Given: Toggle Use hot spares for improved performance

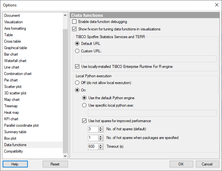Looking at the screenshot, I should [x=84, y=121].
